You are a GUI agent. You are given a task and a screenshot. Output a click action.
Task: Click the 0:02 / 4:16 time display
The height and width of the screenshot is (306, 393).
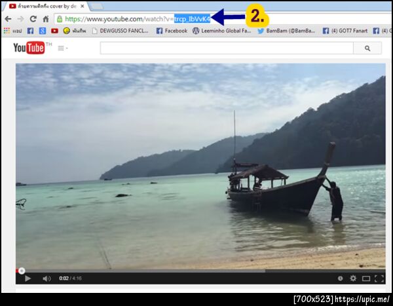70,278
